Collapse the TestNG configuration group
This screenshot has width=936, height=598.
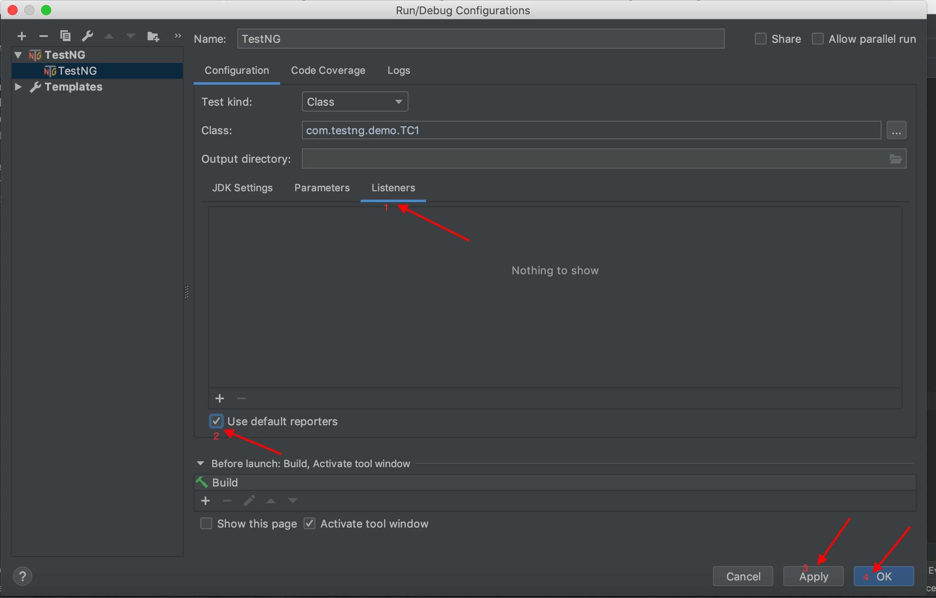tap(18, 55)
